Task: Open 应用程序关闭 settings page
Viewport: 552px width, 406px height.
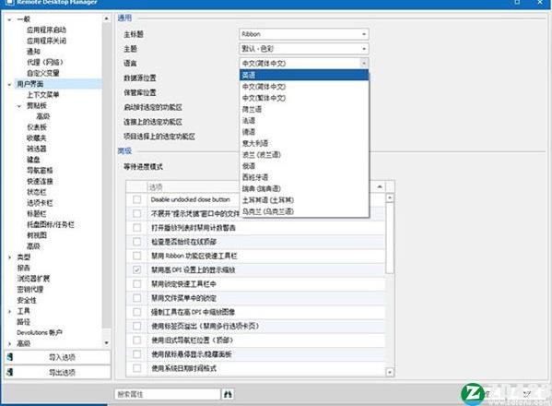Action: (46, 41)
